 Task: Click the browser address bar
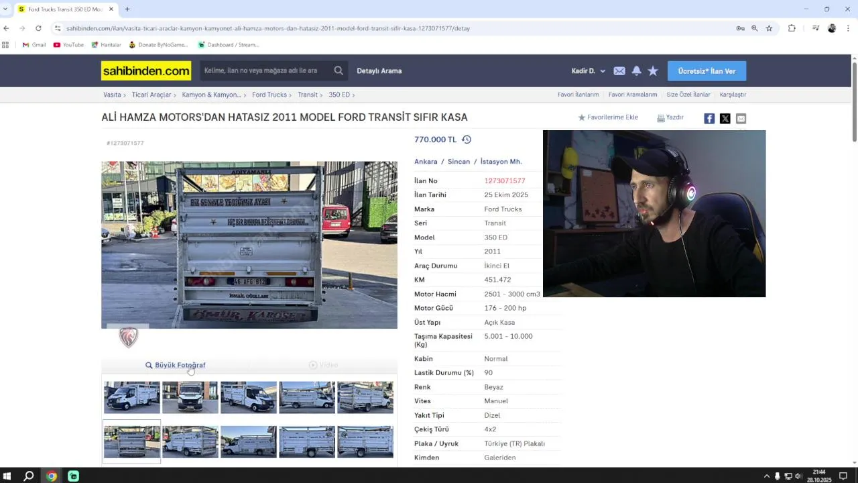pyautogui.click(x=395, y=28)
